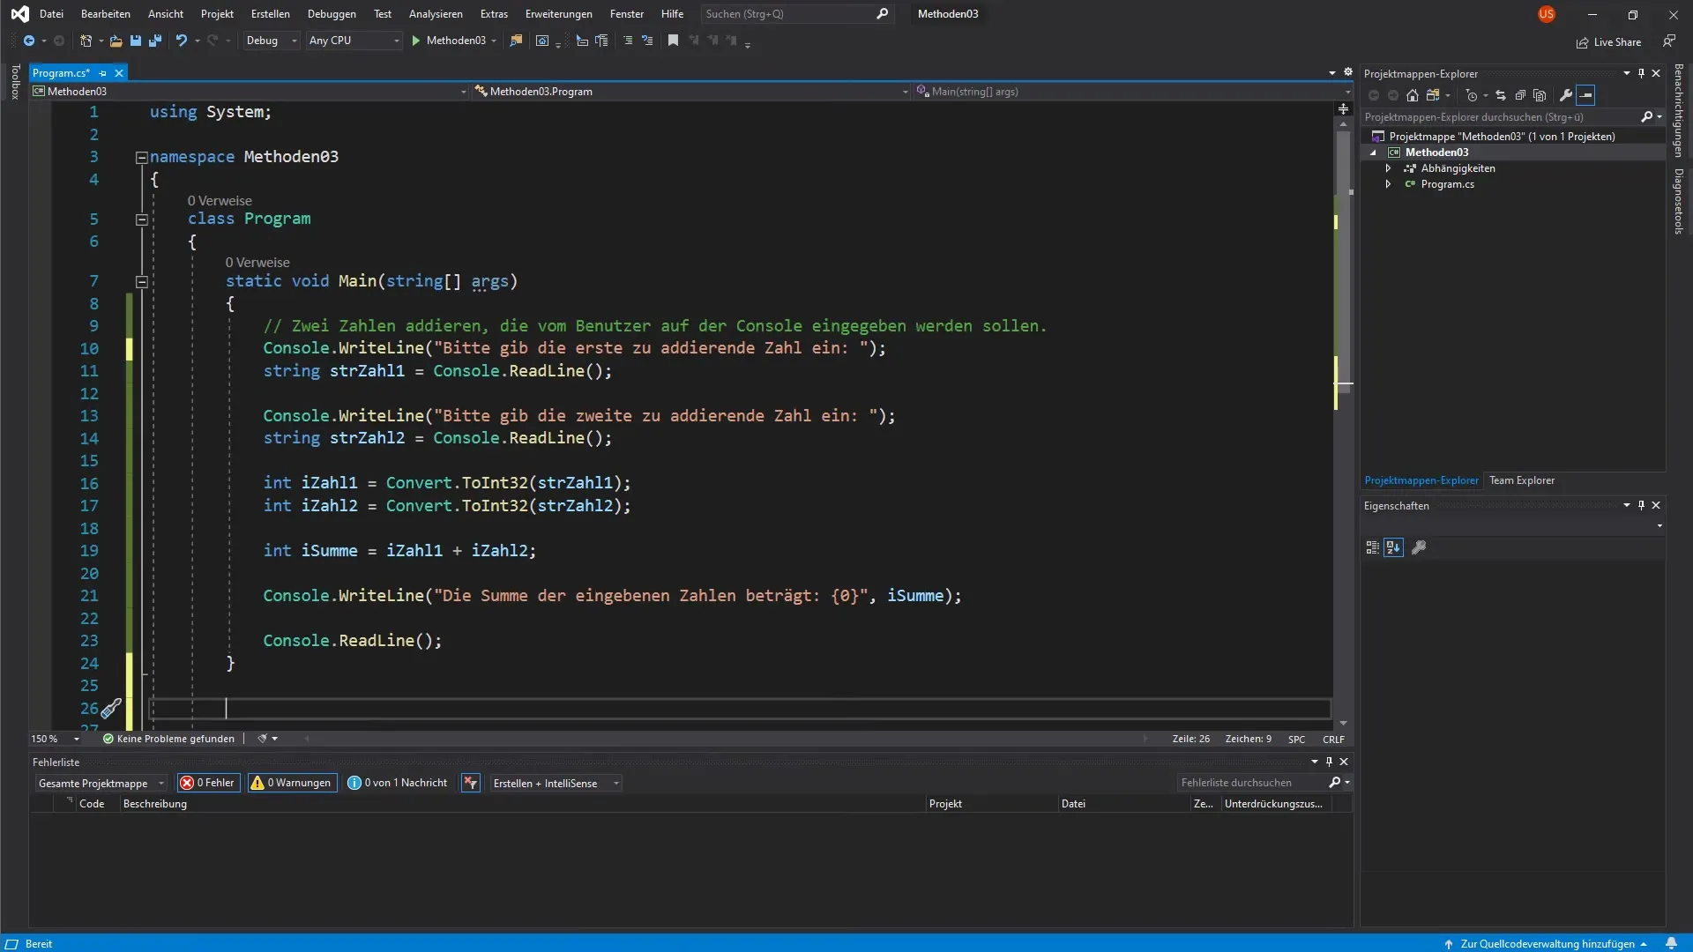Click the Pending Changes Filter clock icon
The width and height of the screenshot is (1693, 952).
pos(1471,95)
